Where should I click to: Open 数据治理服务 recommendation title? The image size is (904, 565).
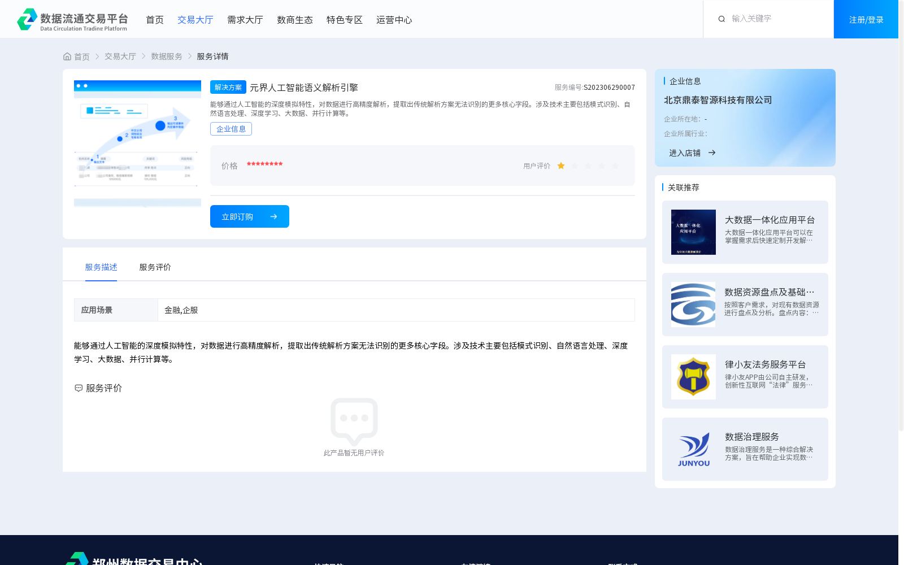pos(752,437)
